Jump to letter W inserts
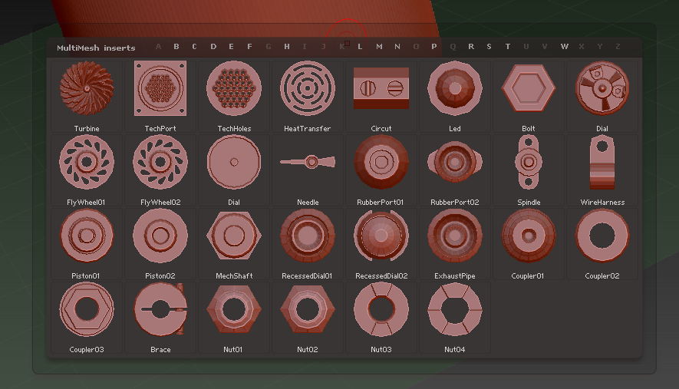This screenshot has height=389, width=679. tap(565, 47)
